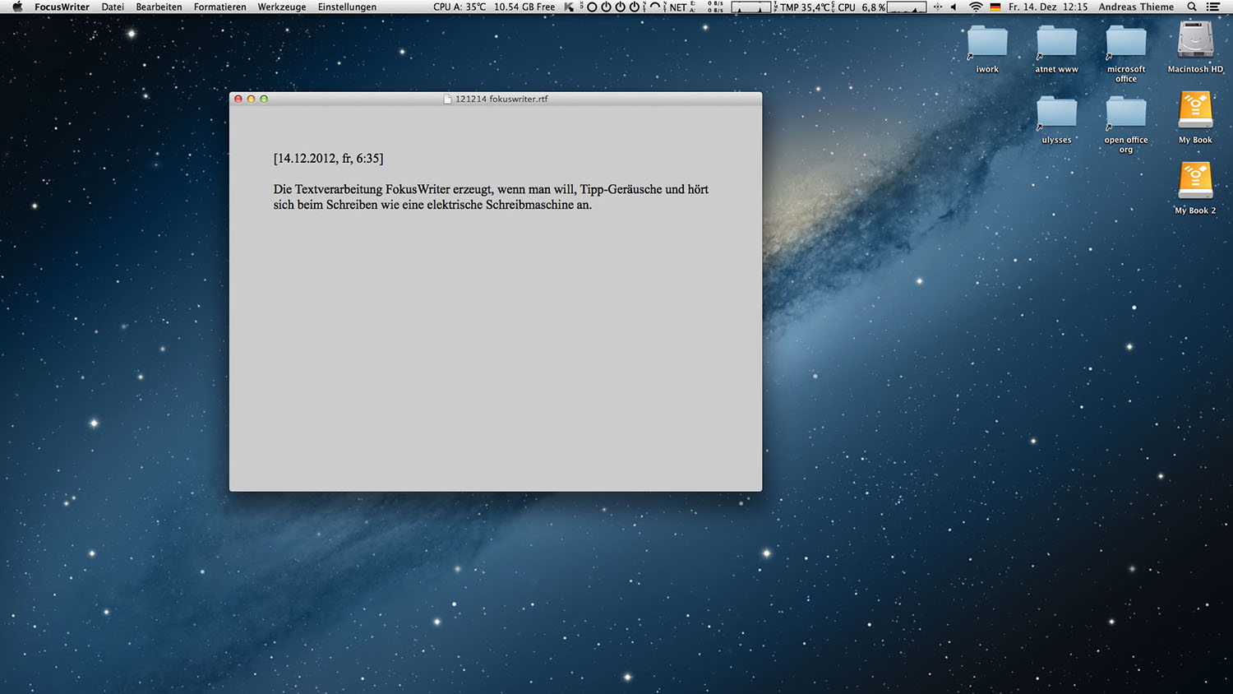This screenshot has height=694, width=1233.
Task: Click the window title 121214 fokuswriter.rtf
Action: tap(501, 99)
